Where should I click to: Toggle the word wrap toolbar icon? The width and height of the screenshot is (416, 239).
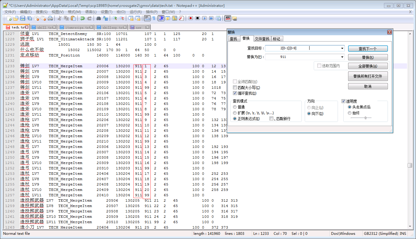147,19
